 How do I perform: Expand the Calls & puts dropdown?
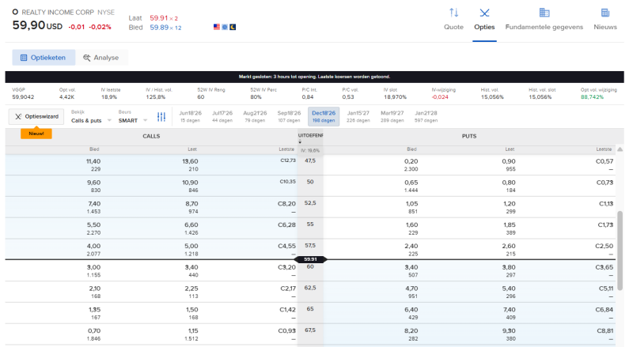click(91, 120)
